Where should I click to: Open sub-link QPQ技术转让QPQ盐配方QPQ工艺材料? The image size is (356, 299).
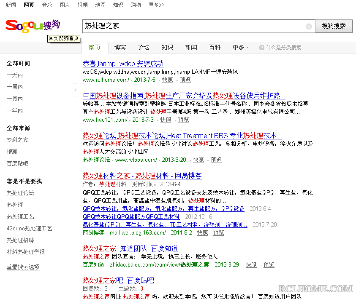click(x=131, y=216)
